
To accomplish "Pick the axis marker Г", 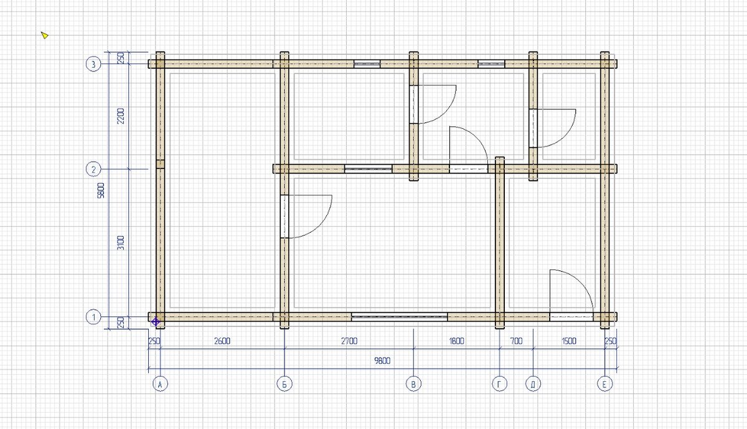I will 500,384.
